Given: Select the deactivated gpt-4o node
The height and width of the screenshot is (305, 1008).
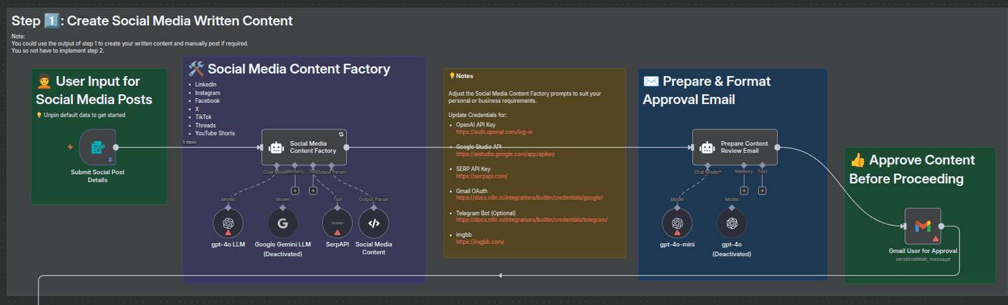Looking at the screenshot, I should 731,224.
